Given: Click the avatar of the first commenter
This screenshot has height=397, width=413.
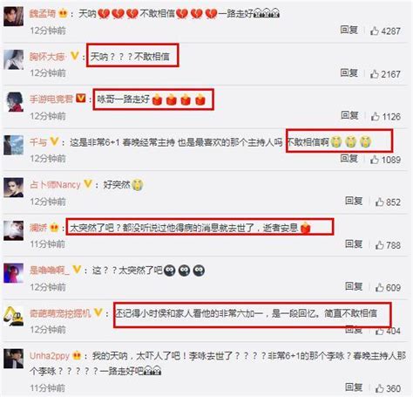Looking at the screenshot, I should point(13,16).
